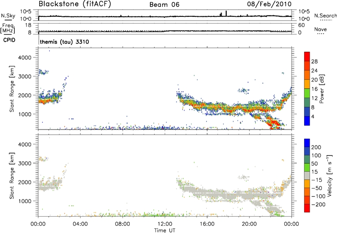Select the 'Freq. [MHz]' axis label
Viewport: 337px width, 233px height.
(8, 28)
